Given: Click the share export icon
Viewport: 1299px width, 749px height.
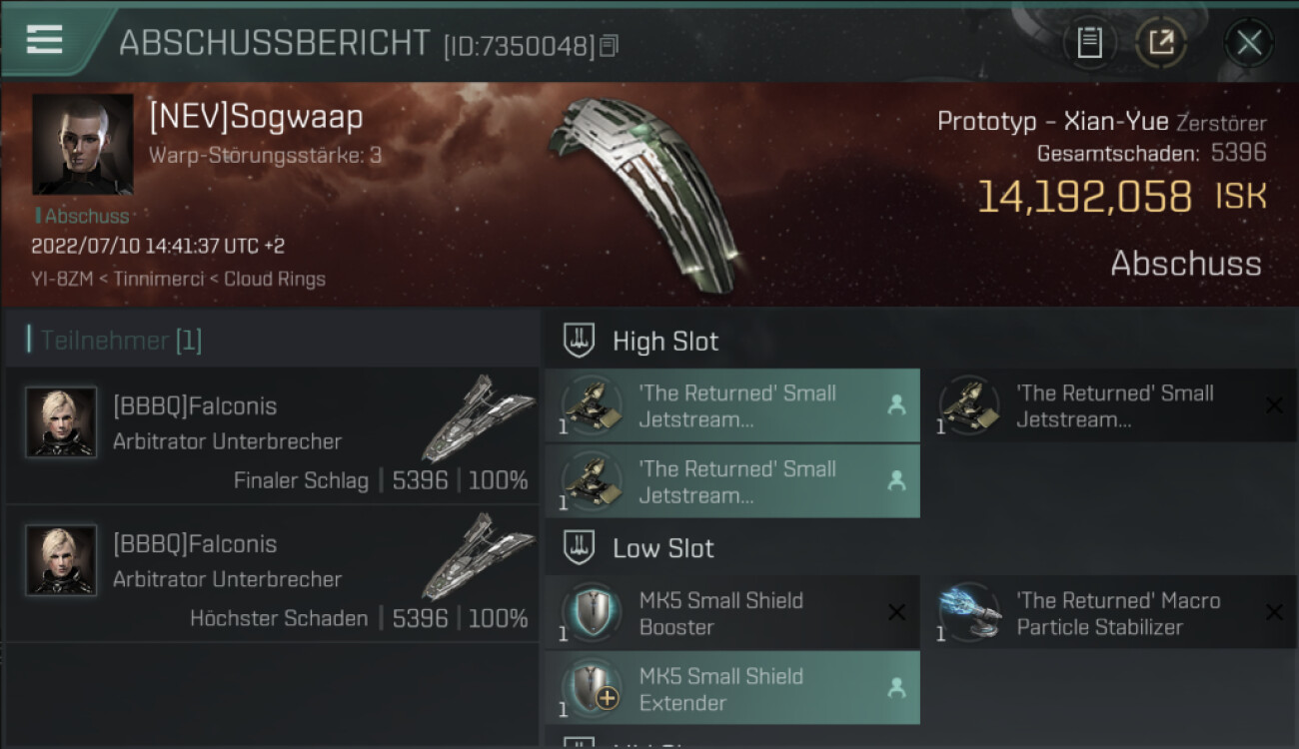Looking at the screenshot, I should pos(1160,43).
